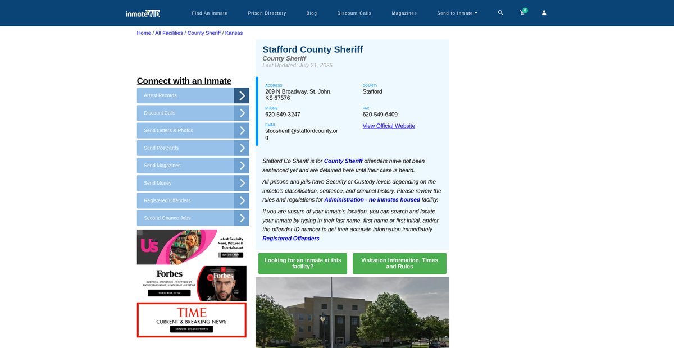
Task: Click the arrow icon beside Send Money
Action: click(x=242, y=183)
